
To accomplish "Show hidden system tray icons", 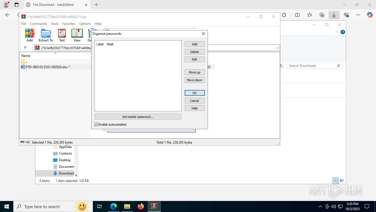I will pos(320,206).
